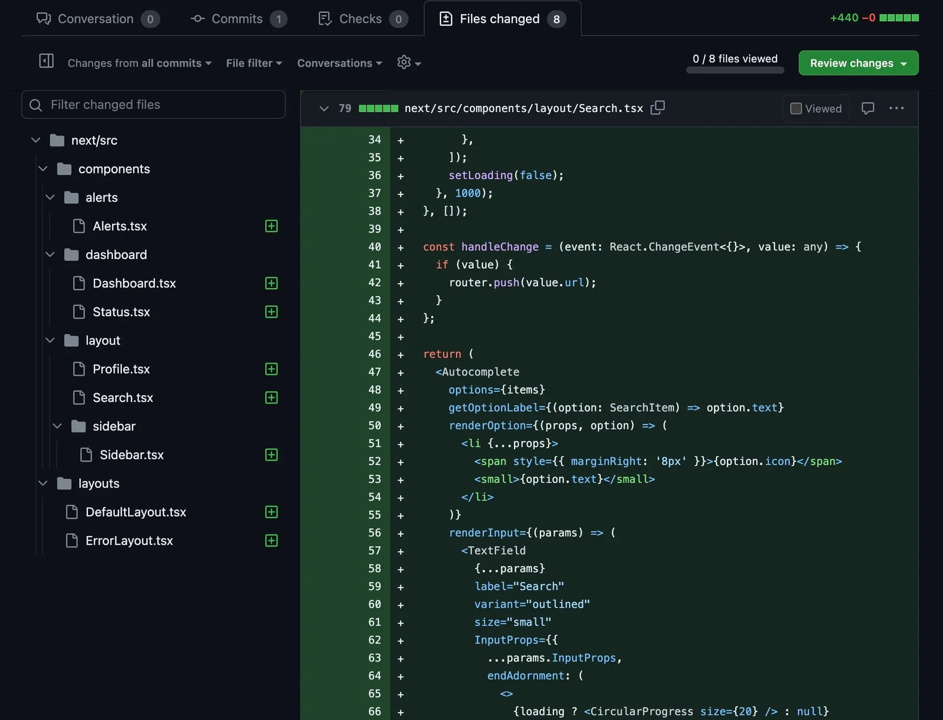Screen dimensions: 943x720
Task: Click added-file badge next to Search.tsx in tree
Action: pyautogui.click(x=271, y=398)
